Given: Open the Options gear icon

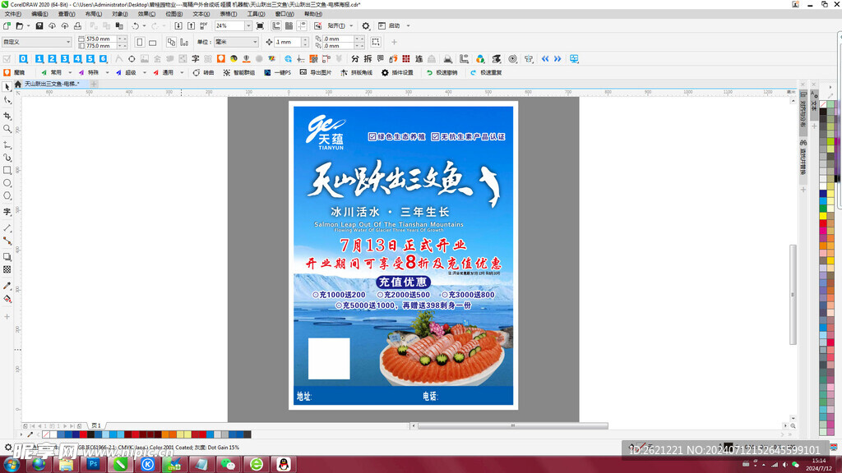Looking at the screenshot, I should tap(366, 25).
